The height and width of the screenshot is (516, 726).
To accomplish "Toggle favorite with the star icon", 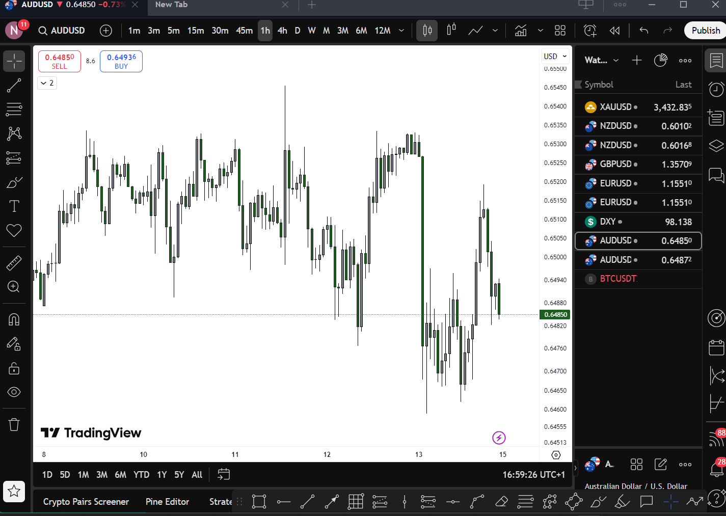I will 14,492.
